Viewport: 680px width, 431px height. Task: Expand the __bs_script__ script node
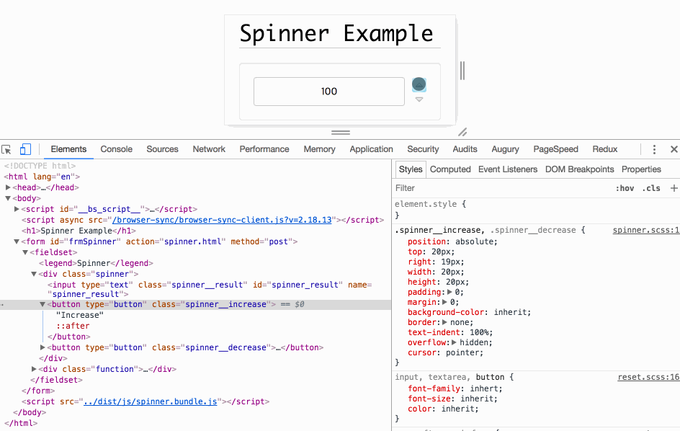(x=17, y=209)
